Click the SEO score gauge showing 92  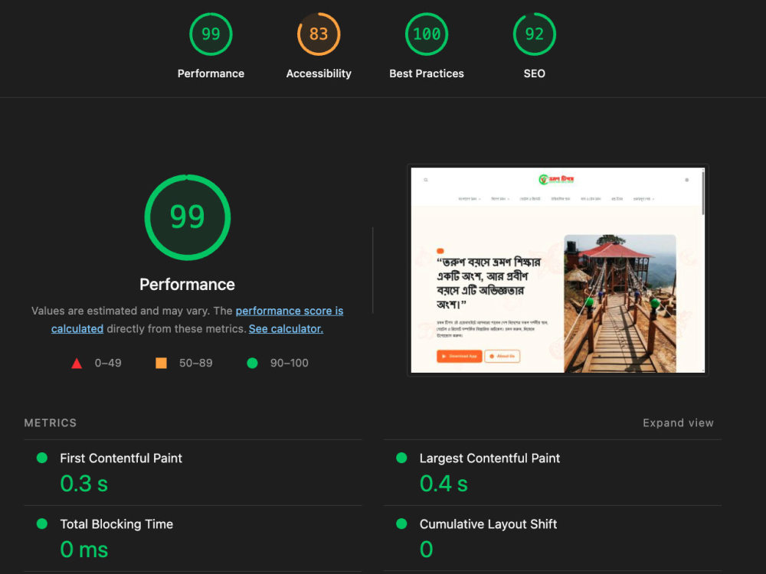(535, 34)
